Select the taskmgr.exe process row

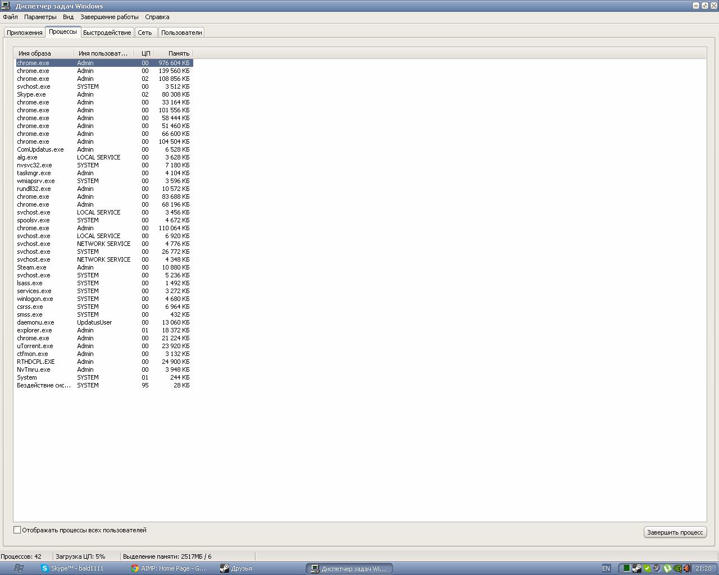point(104,173)
